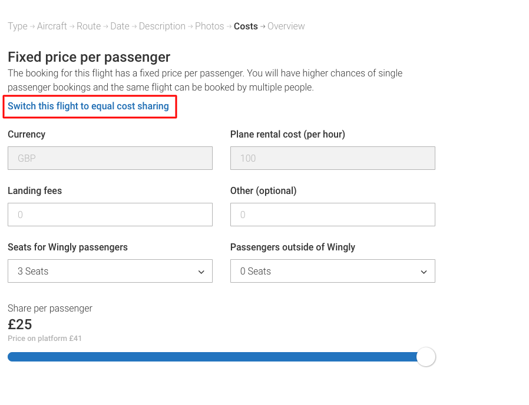Focus the Landing fees input
The height and width of the screenshot is (405, 529).
110,215
